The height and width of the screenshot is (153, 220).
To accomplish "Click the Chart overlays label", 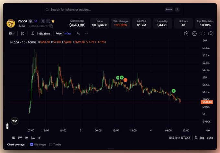I will click(16, 145).
